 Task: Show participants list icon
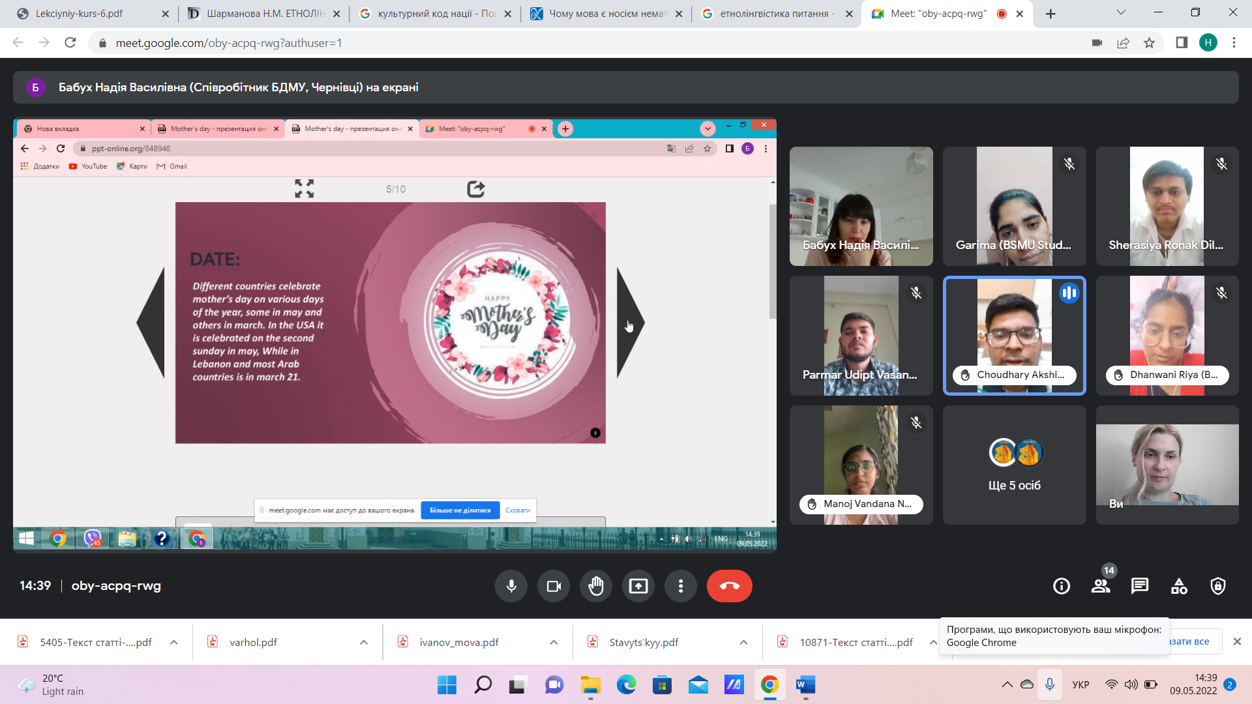point(1101,586)
